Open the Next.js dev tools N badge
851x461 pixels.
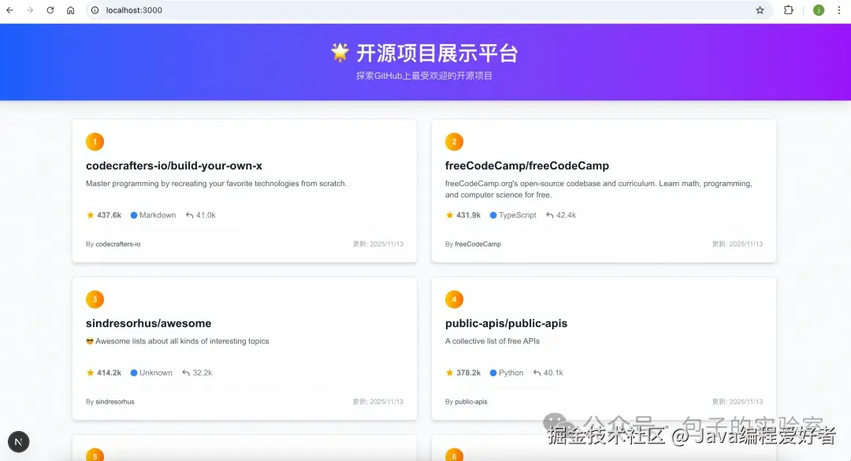(18, 441)
